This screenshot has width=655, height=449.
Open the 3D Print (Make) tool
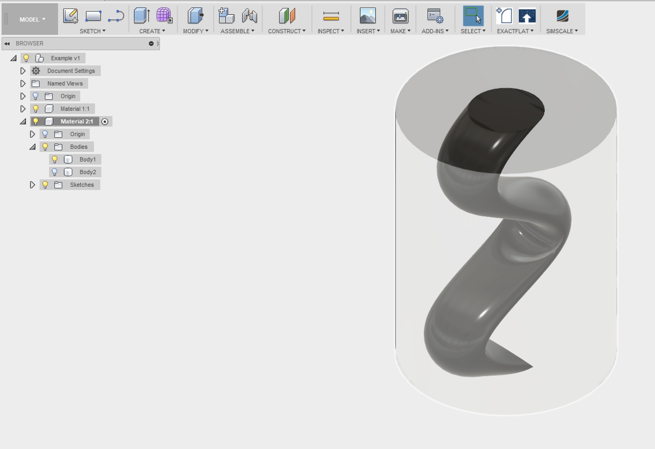click(400, 16)
